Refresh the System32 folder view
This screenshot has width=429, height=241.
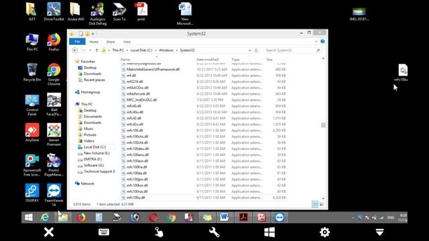(x=256, y=50)
